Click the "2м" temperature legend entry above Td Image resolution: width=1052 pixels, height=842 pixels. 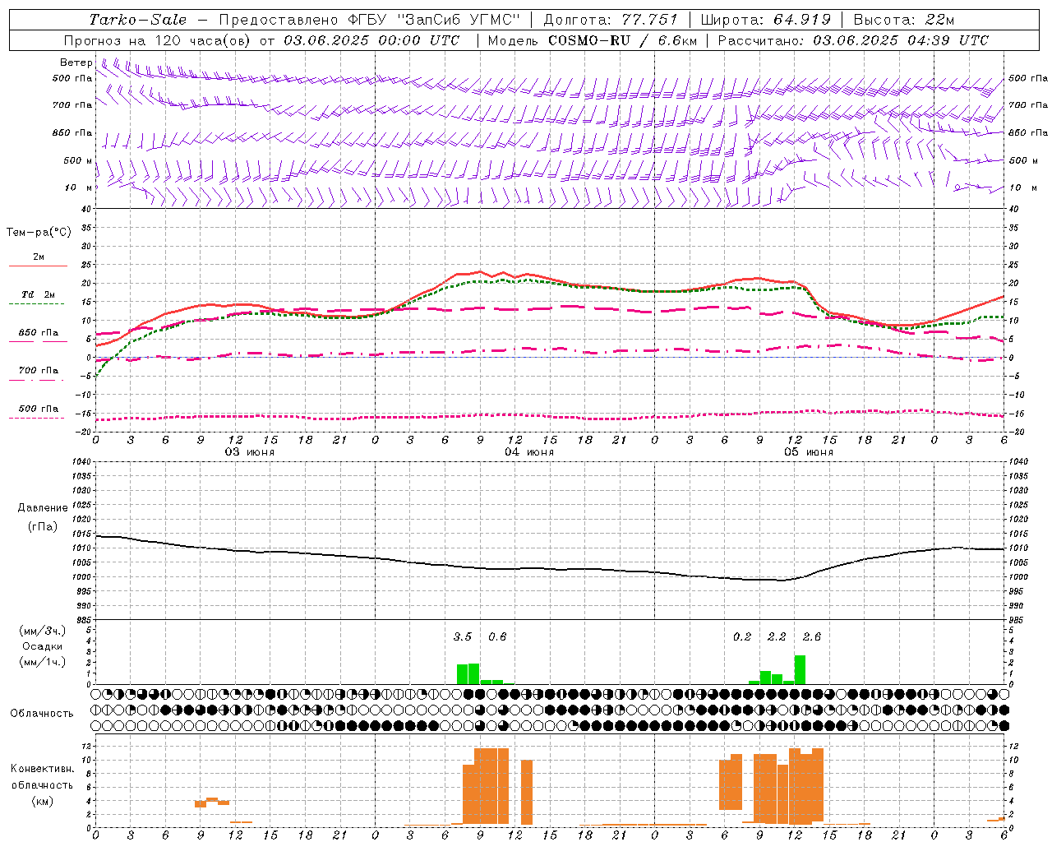click(x=39, y=257)
